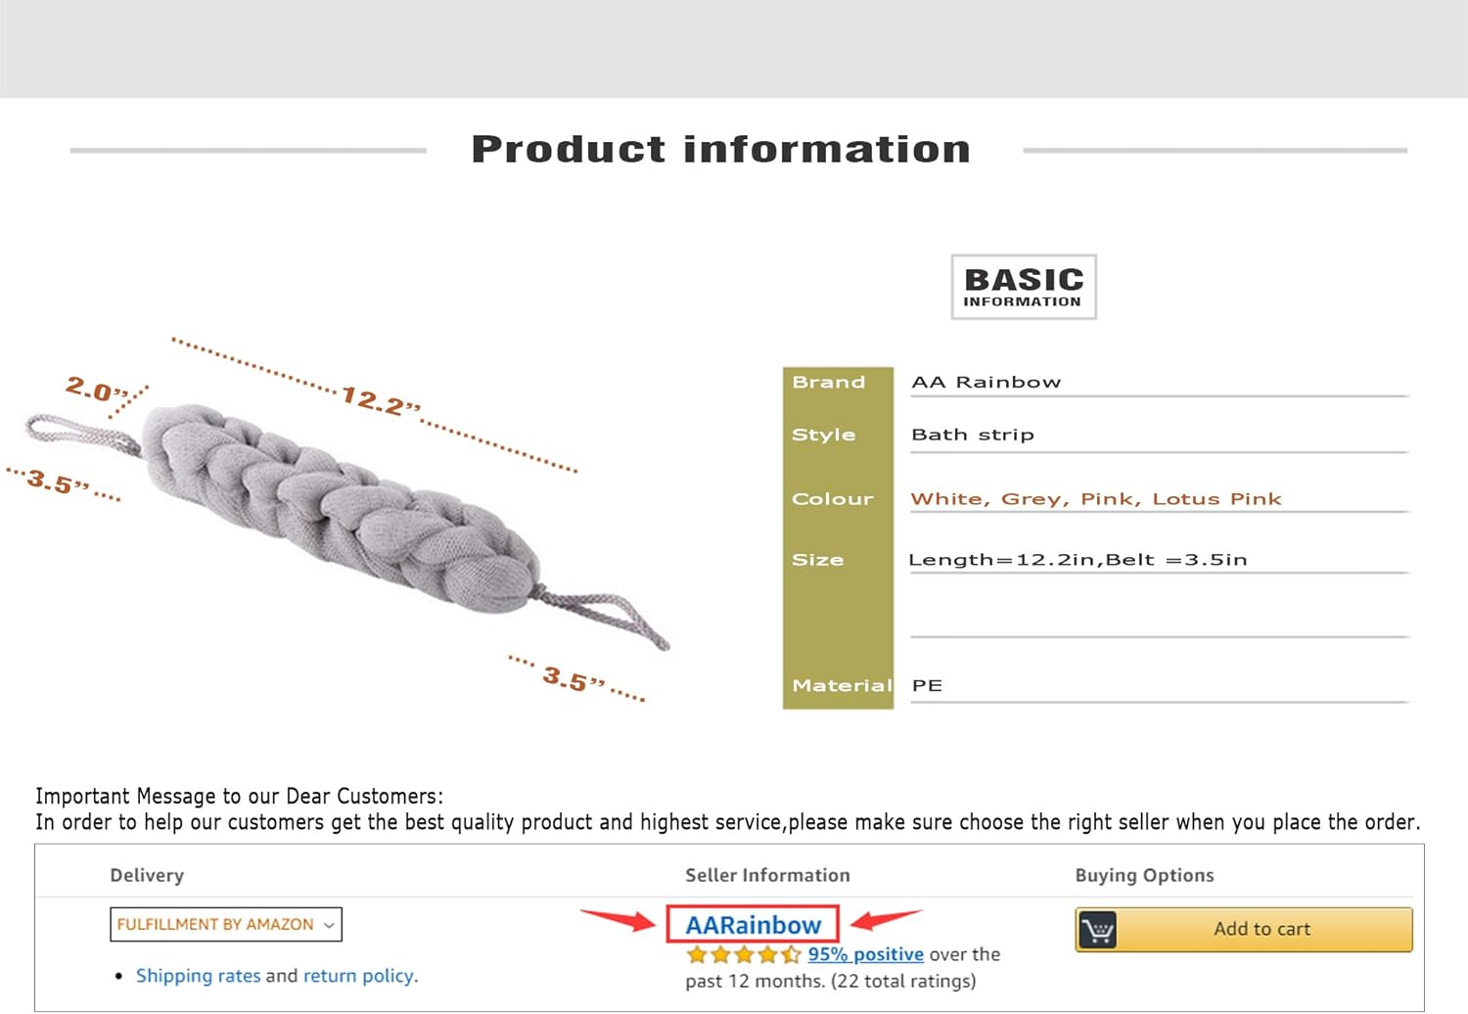Open the 95% positive ratings link
Viewport: 1468px width, 1014px height.
pos(865,954)
